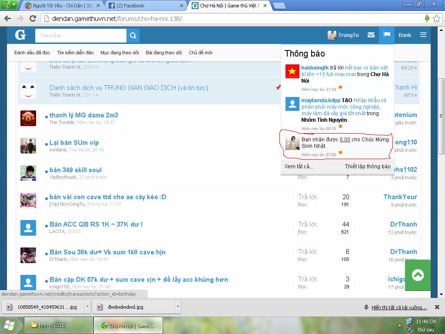This screenshot has height=334, width=445.
Task: Click the TrungTu username link
Action: click(348, 35)
